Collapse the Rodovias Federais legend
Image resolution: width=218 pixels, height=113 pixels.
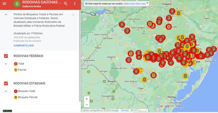click(x=6, y=64)
